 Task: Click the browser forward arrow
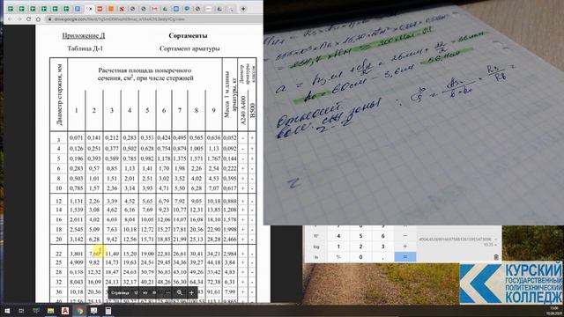tap(19, 19)
